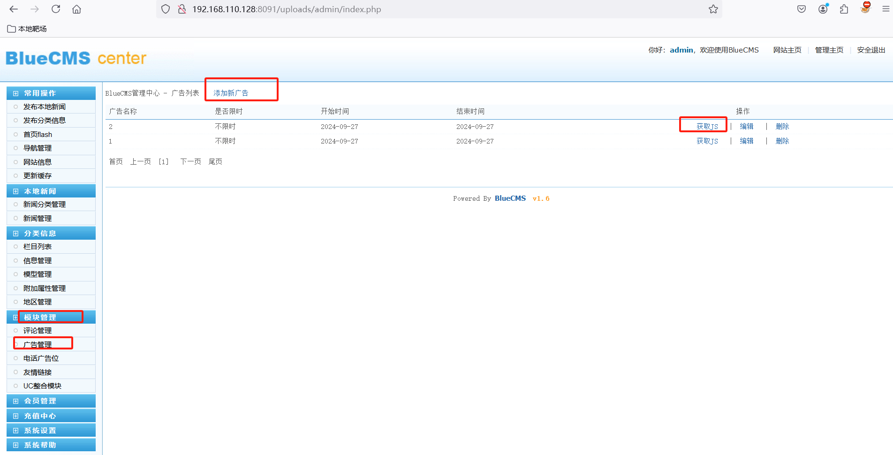Open the Firefox account icon
Viewport: 893px width, 455px height.
[x=823, y=9]
